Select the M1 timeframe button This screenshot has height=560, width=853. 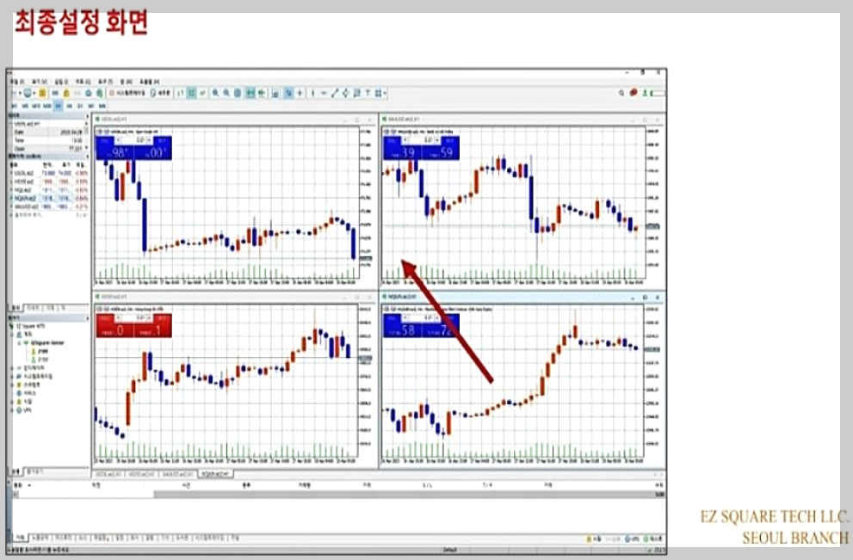15,106
